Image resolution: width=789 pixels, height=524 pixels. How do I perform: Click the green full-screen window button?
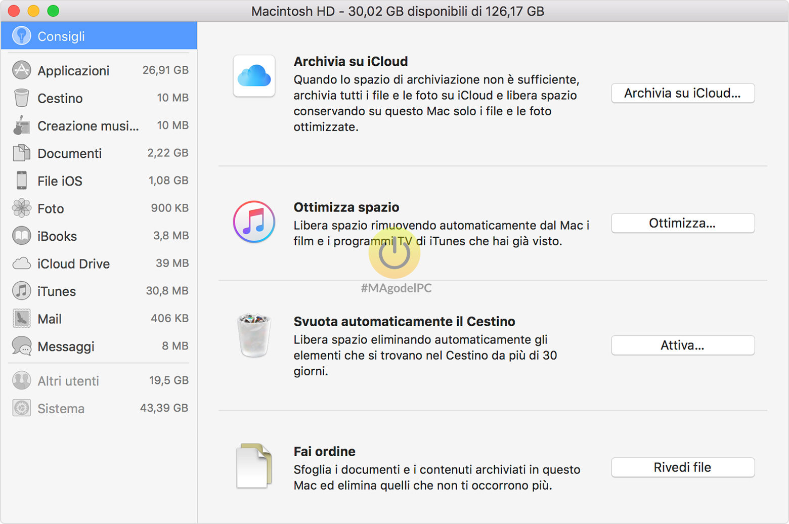coord(53,11)
